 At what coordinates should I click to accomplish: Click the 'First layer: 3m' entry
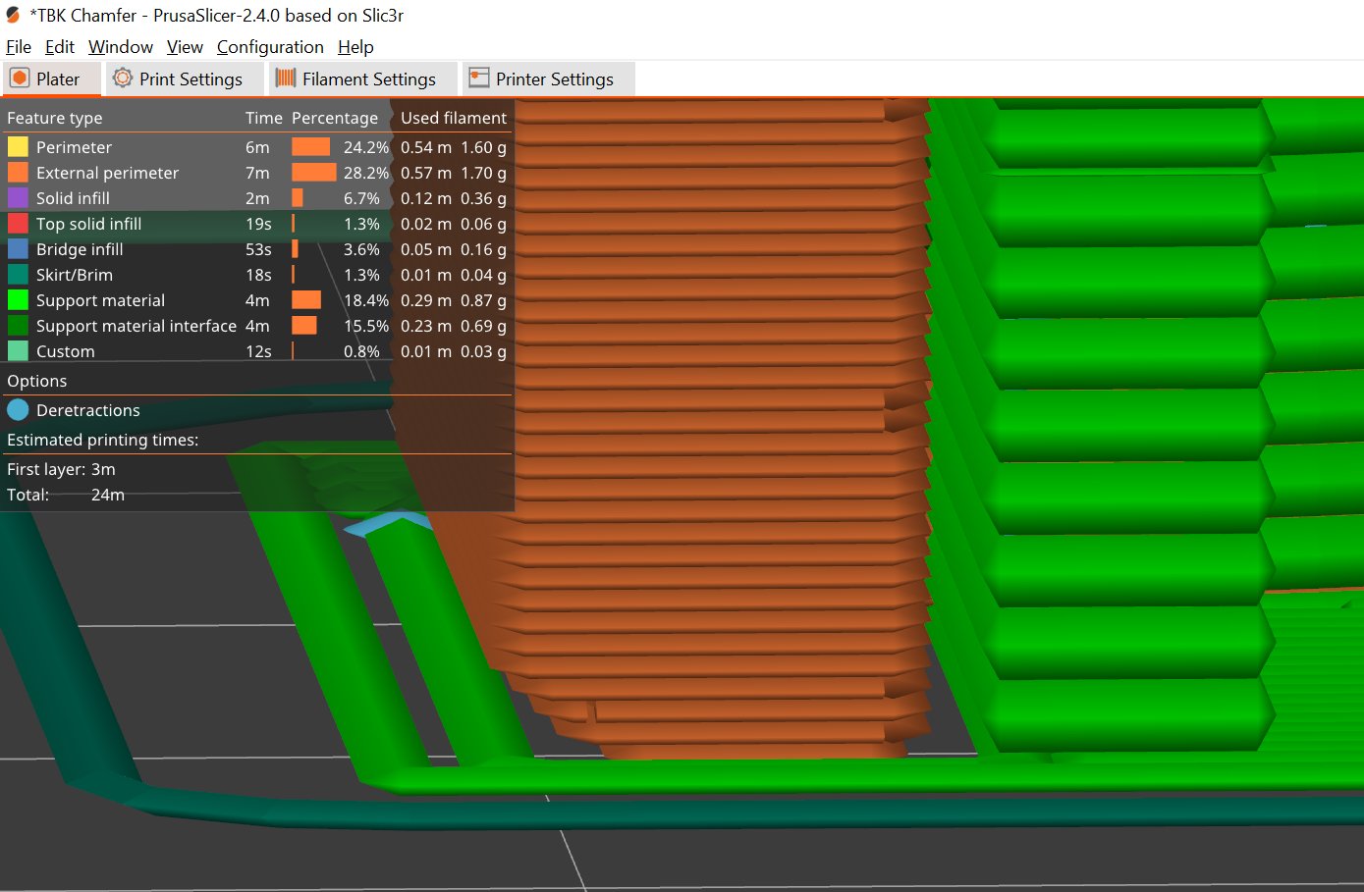(61, 469)
